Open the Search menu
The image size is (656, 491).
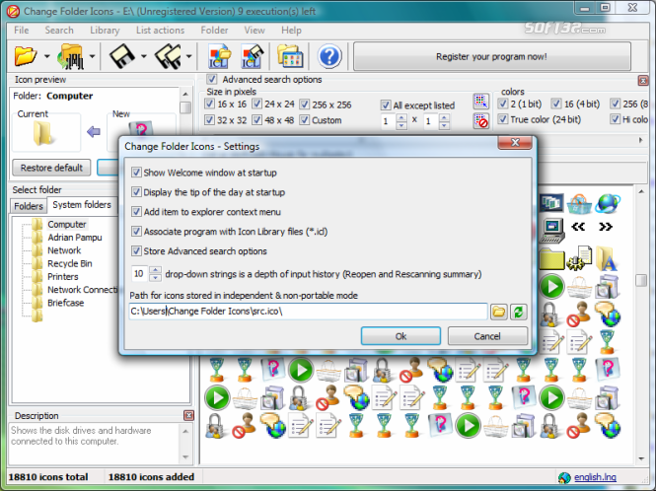coord(59,31)
